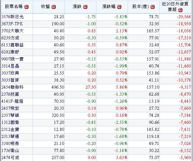The width and height of the screenshot is (193, 161).
Task: Select the 股票名稱 column header text
Action: coord(14,7)
